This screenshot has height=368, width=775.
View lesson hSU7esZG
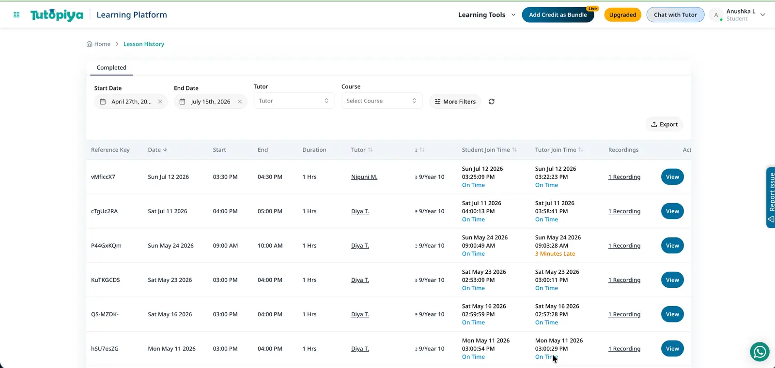pyautogui.click(x=672, y=349)
